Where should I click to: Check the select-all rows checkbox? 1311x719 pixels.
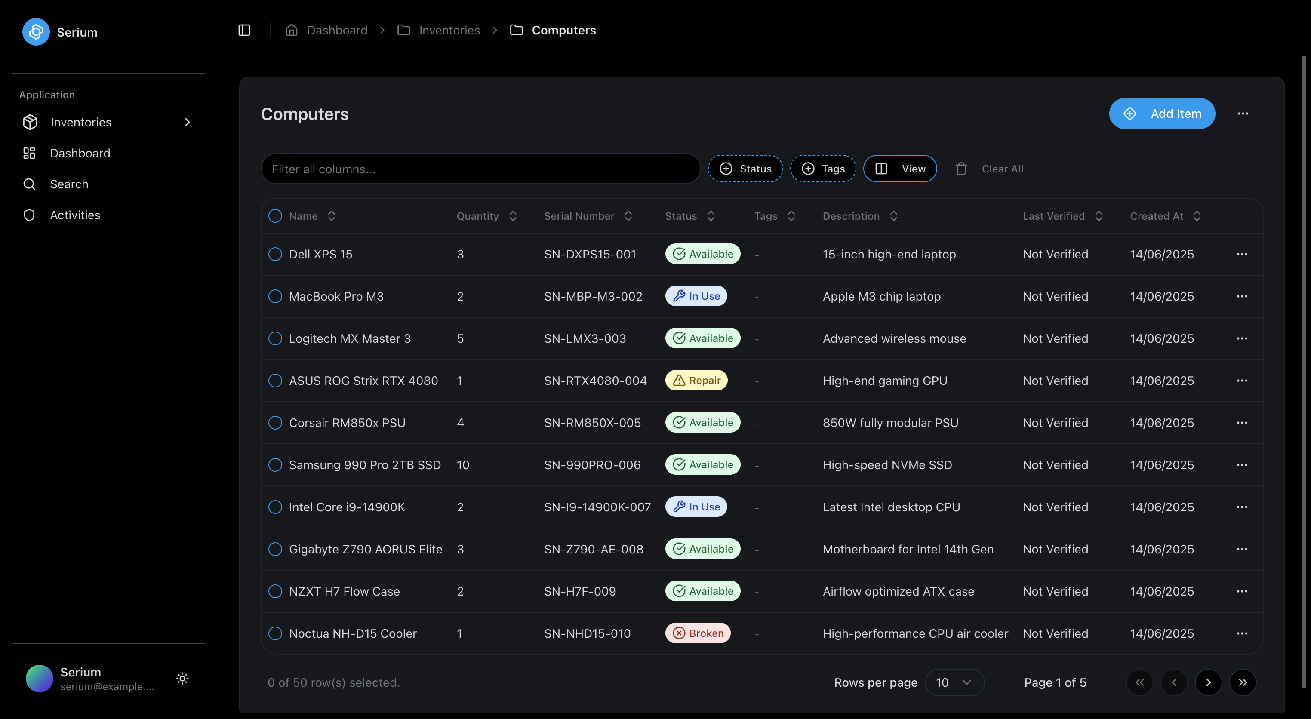[x=275, y=216]
